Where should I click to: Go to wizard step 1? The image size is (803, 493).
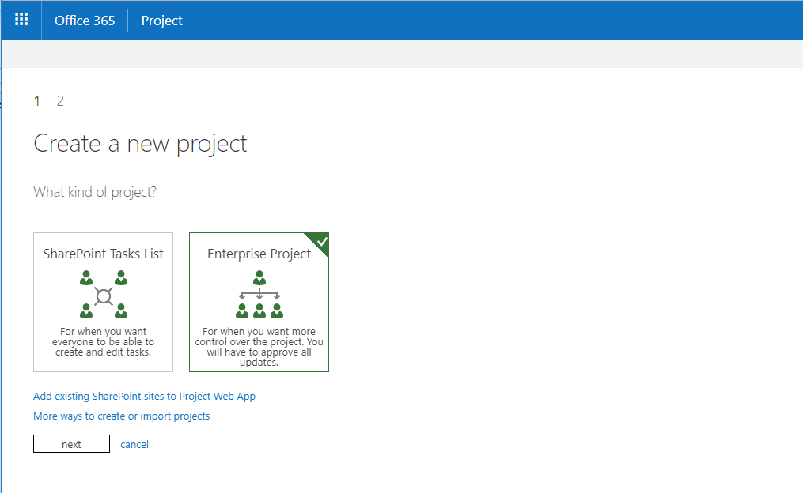(x=36, y=101)
